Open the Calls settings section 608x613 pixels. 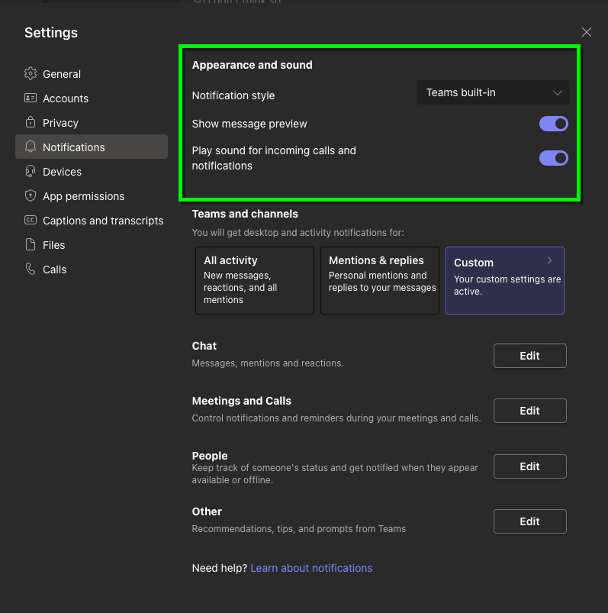[92, 269]
